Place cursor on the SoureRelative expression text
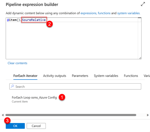Viewport: 150px width, 132px height. pyautogui.click(x=34, y=20)
